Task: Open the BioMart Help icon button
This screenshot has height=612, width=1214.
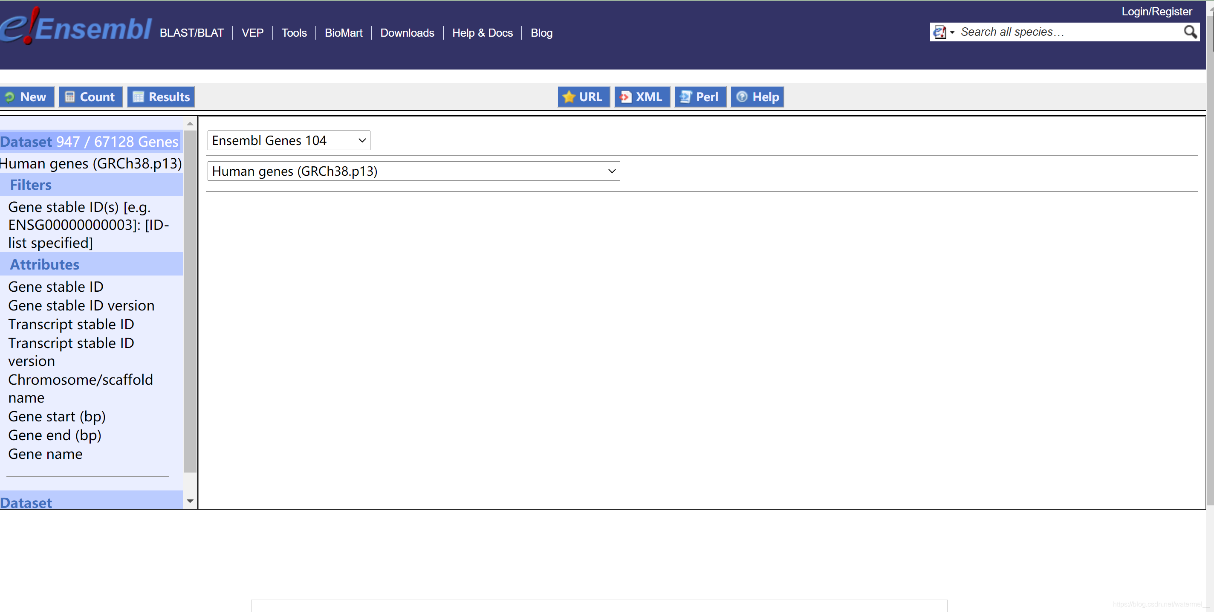Action: pos(757,97)
